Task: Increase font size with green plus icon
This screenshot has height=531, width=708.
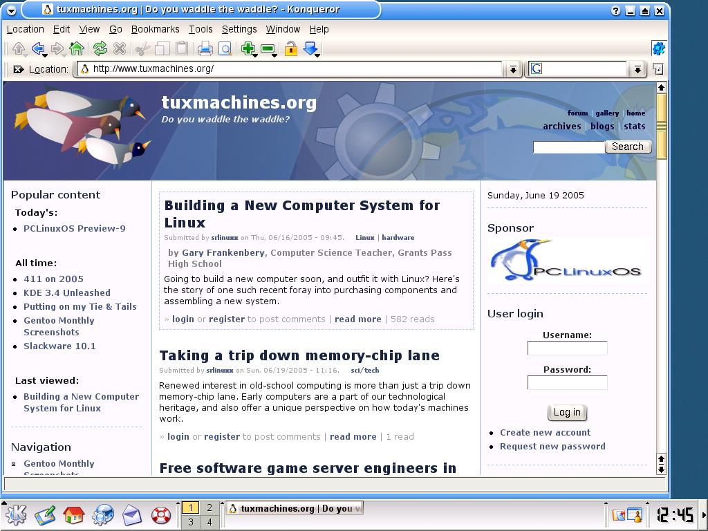Action: tap(248, 48)
